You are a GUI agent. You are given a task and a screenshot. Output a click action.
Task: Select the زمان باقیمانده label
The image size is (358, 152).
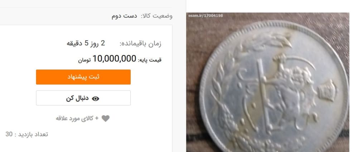140,44
